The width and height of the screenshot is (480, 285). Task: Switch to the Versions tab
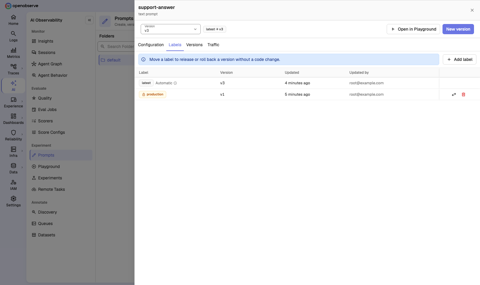pos(194,45)
